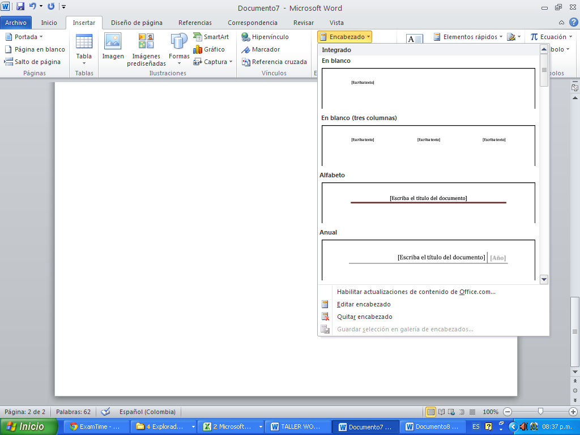Image resolution: width=580 pixels, height=435 pixels.
Task: Pick the Alfabeto header thumbnail
Action: pos(428,202)
